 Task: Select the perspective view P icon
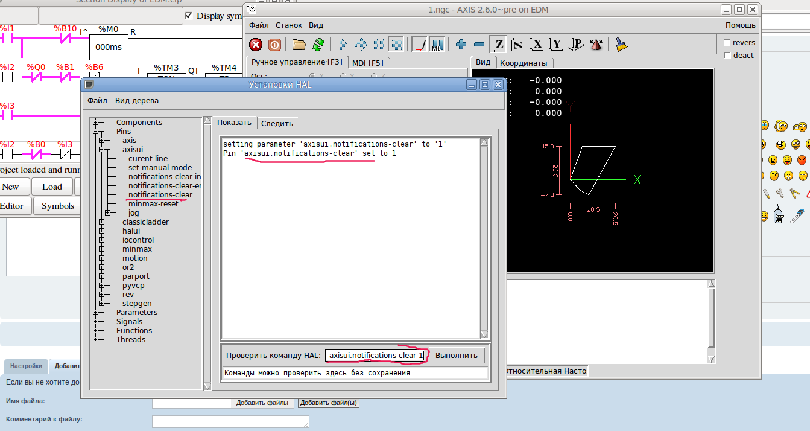577,45
